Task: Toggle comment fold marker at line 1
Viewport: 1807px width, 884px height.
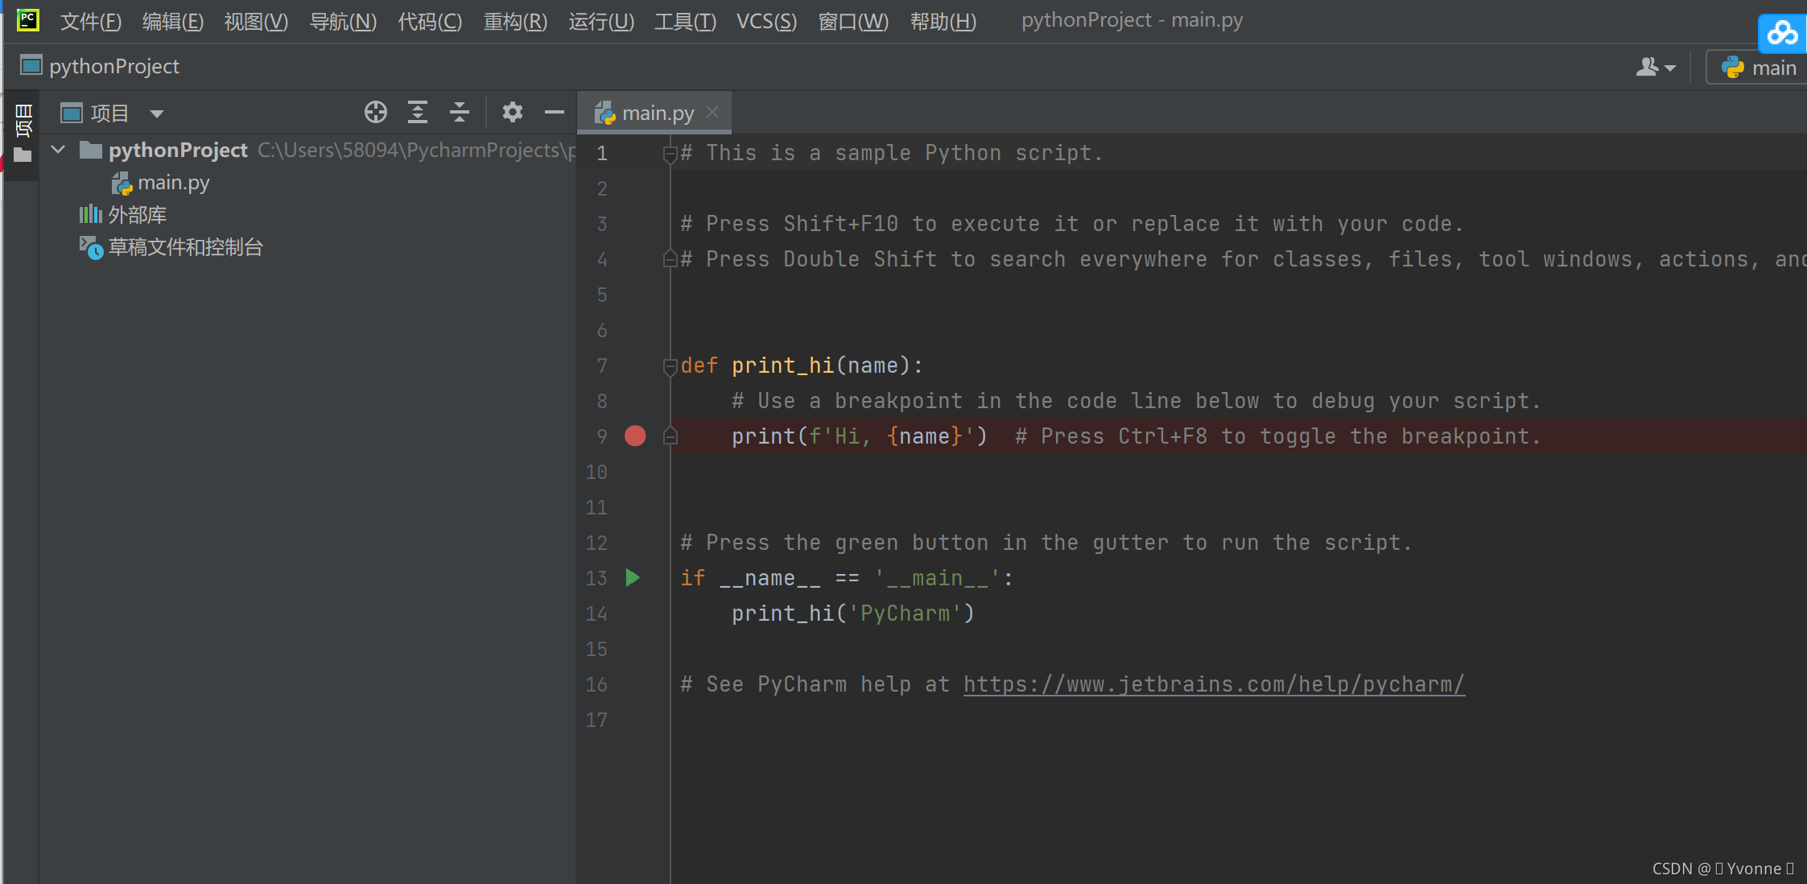Action: (669, 153)
